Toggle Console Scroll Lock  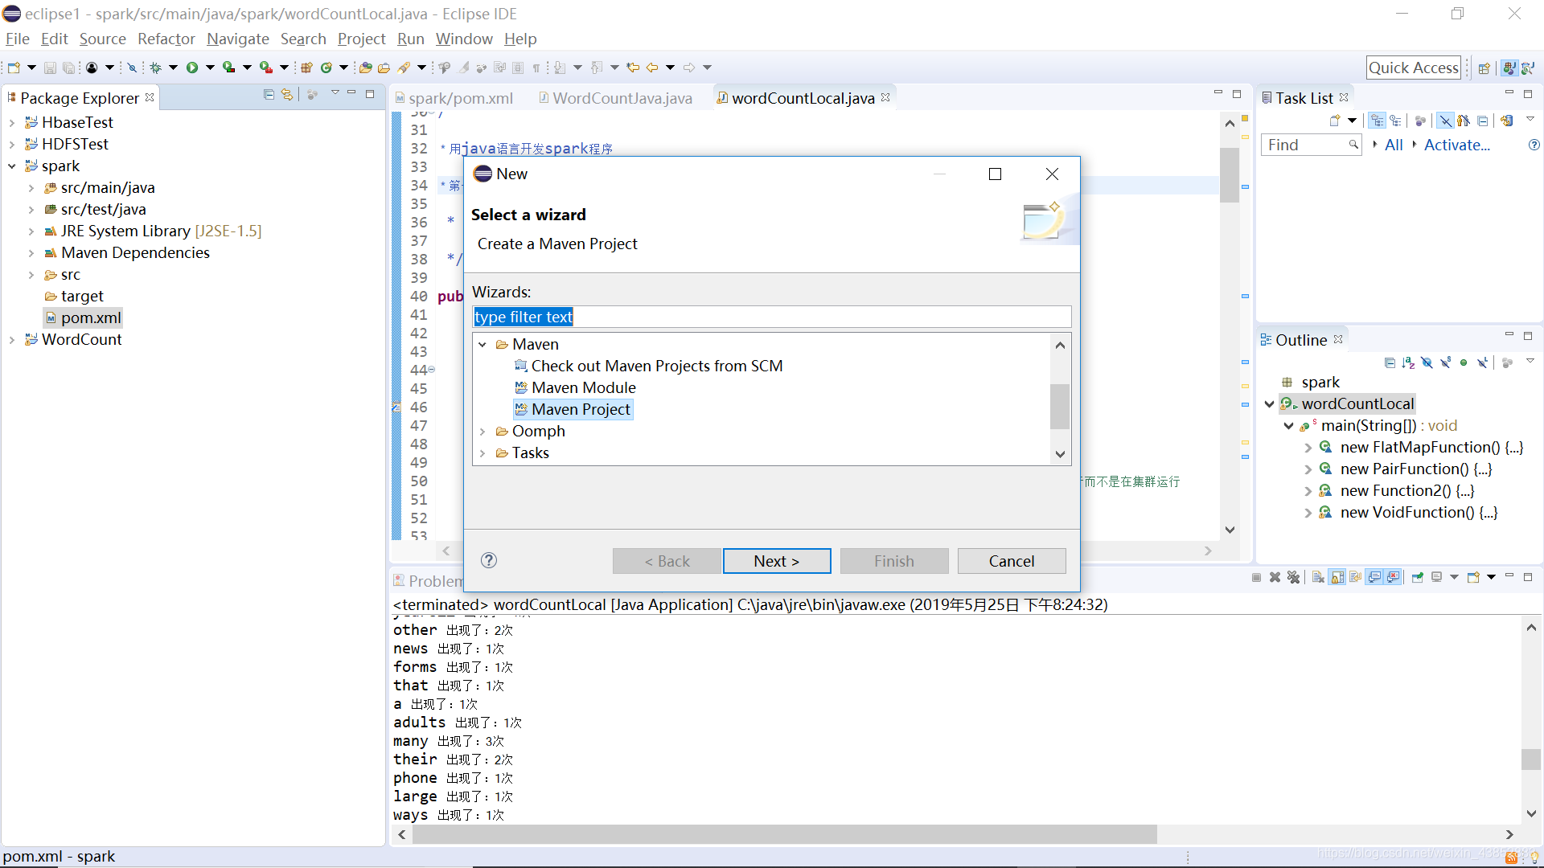[x=1337, y=577]
